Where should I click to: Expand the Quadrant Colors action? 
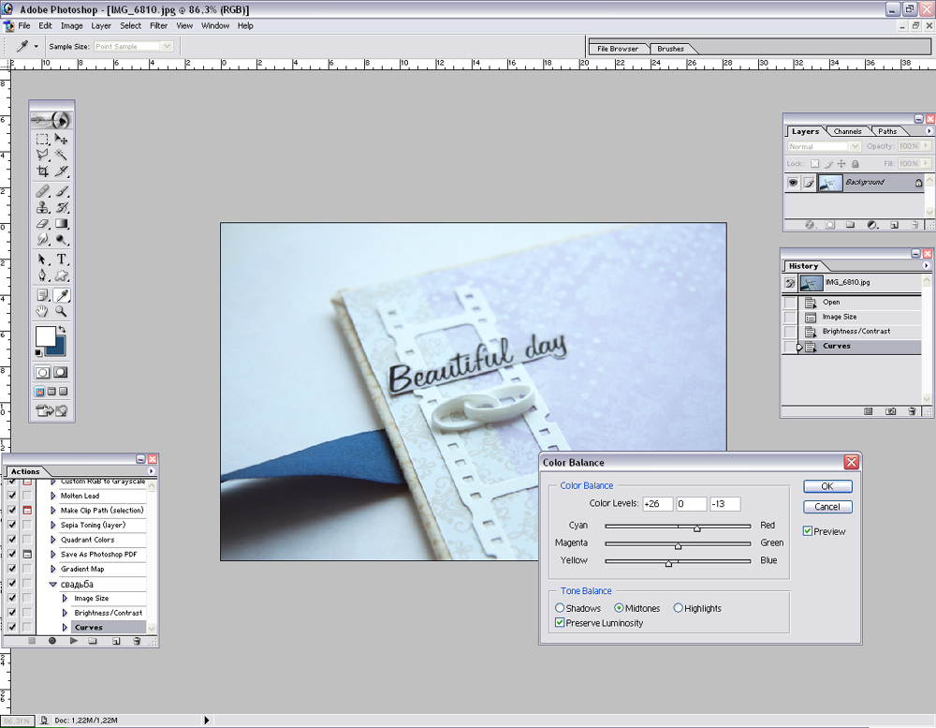[53, 539]
